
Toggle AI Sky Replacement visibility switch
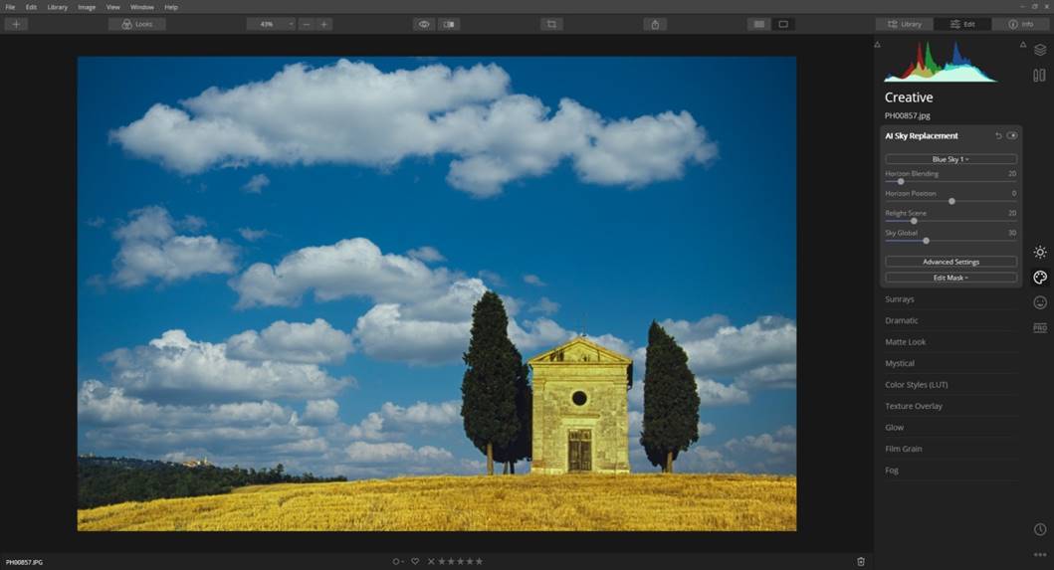tap(1011, 135)
